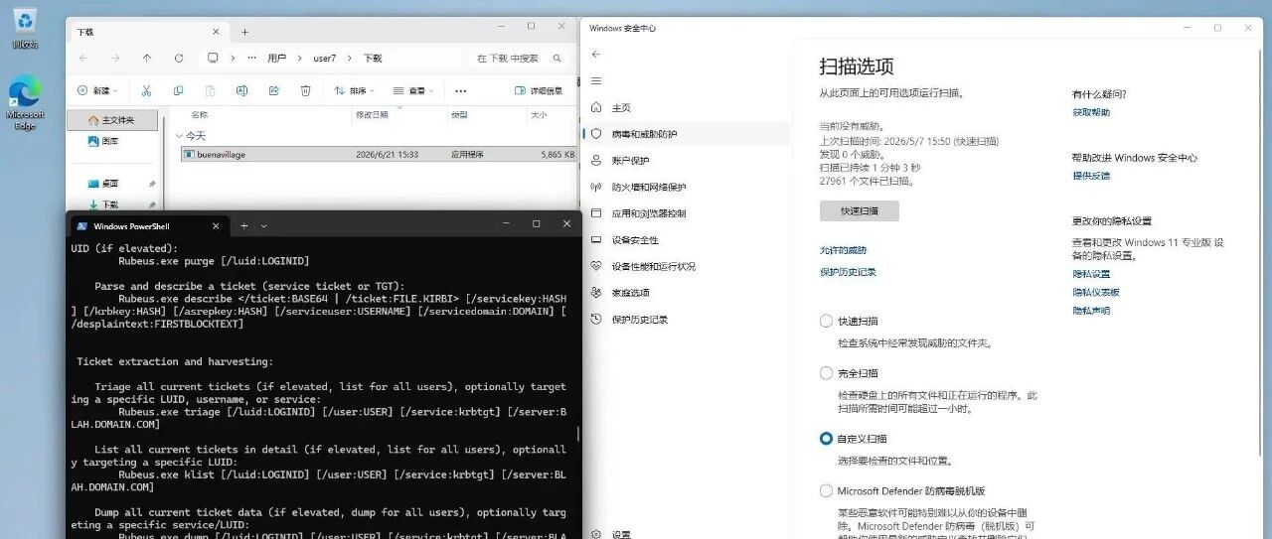
Task: Select Microsoft Defender 防病毒脱机版 radio option
Action: pos(826,490)
